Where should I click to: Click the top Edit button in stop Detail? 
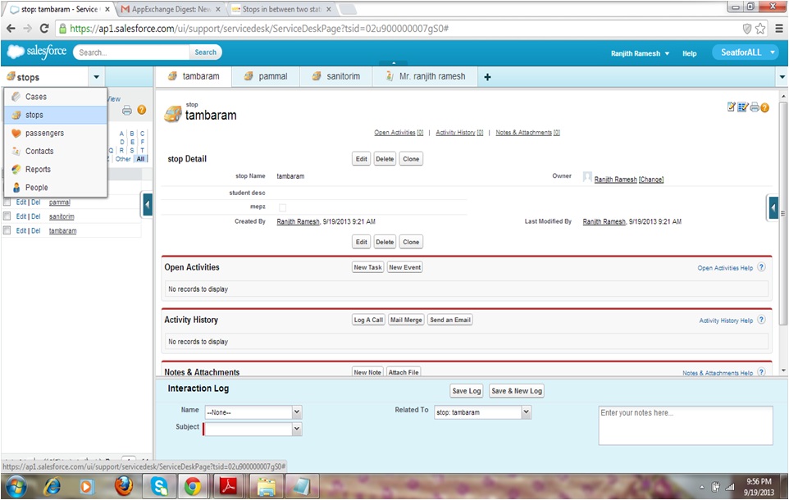[x=362, y=159]
